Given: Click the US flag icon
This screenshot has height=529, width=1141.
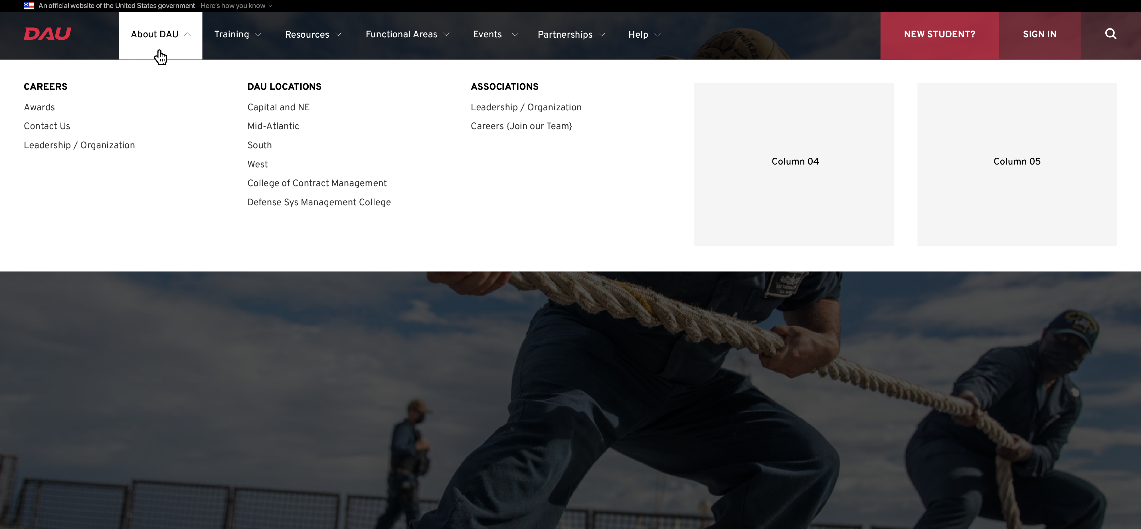Looking at the screenshot, I should (x=29, y=6).
